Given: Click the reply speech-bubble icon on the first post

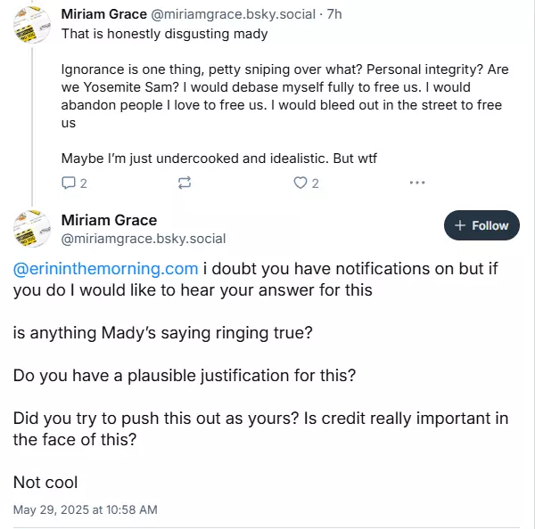Looking at the screenshot, I should click(x=69, y=183).
